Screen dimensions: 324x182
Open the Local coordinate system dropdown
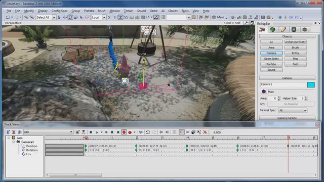point(104,18)
